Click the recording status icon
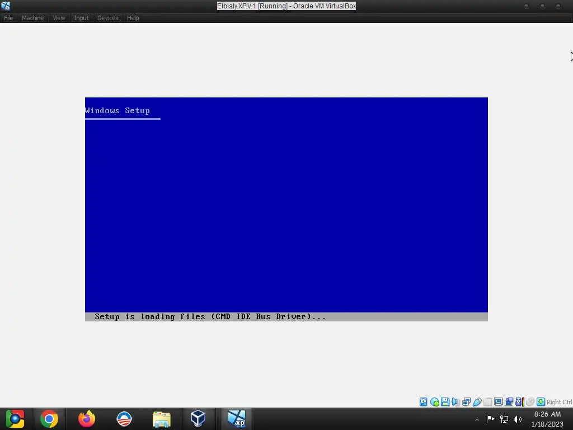The width and height of the screenshot is (573, 430). [x=509, y=402]
